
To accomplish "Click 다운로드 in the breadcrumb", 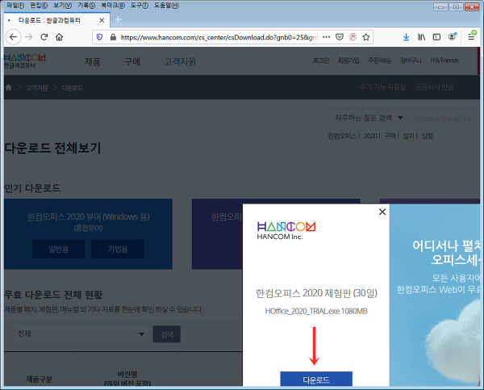I will point(72,88).
